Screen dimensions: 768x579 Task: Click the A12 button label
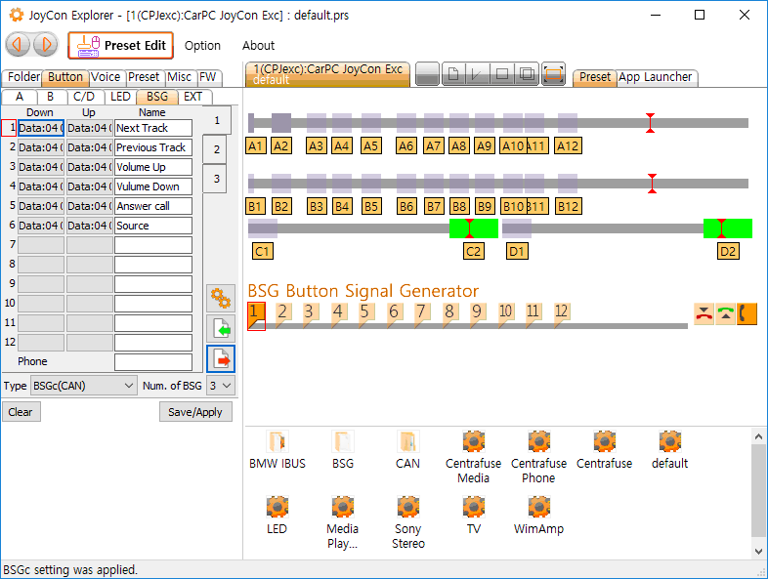[x=568, y=145]
